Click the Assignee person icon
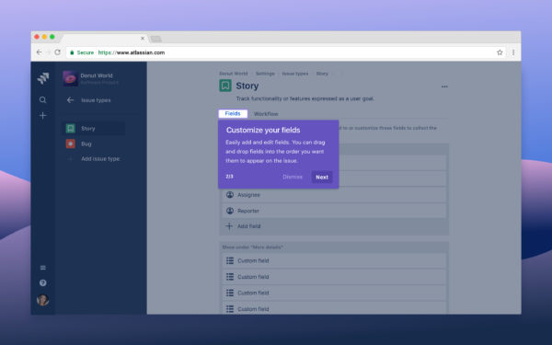 [230, 195]
